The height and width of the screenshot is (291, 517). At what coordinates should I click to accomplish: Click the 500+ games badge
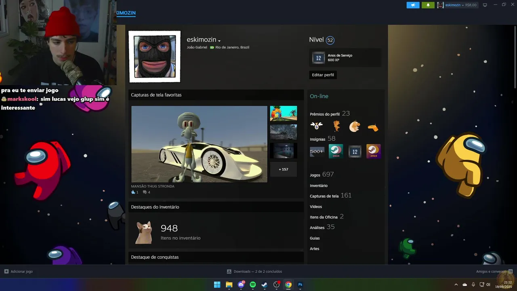(317, 151)
